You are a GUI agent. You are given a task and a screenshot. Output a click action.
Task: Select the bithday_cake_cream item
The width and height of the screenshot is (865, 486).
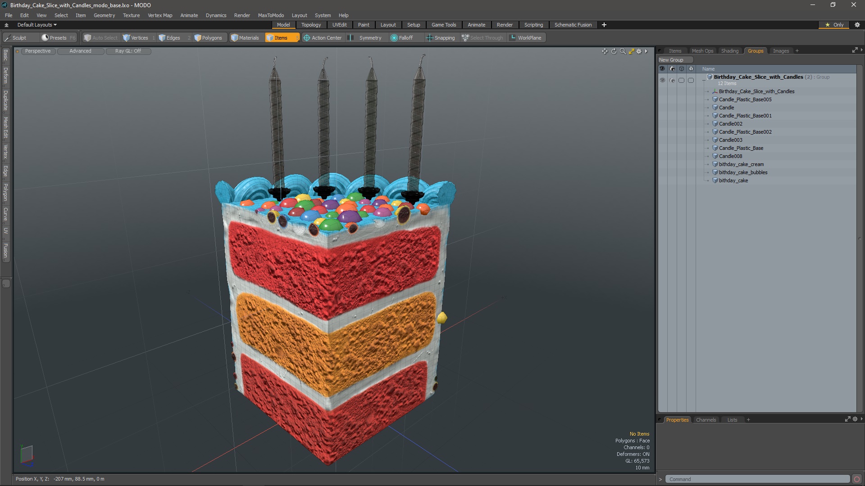click(x=741, y=164)
